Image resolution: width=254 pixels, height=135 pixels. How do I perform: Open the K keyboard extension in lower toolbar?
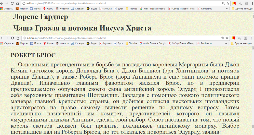point(246,38)
